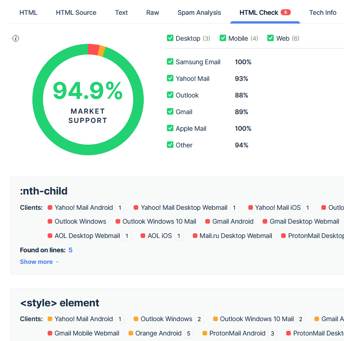This screenshot has width=344, height=341.
Task: Click the red segment of the donut chart
Action: (93, 49)
